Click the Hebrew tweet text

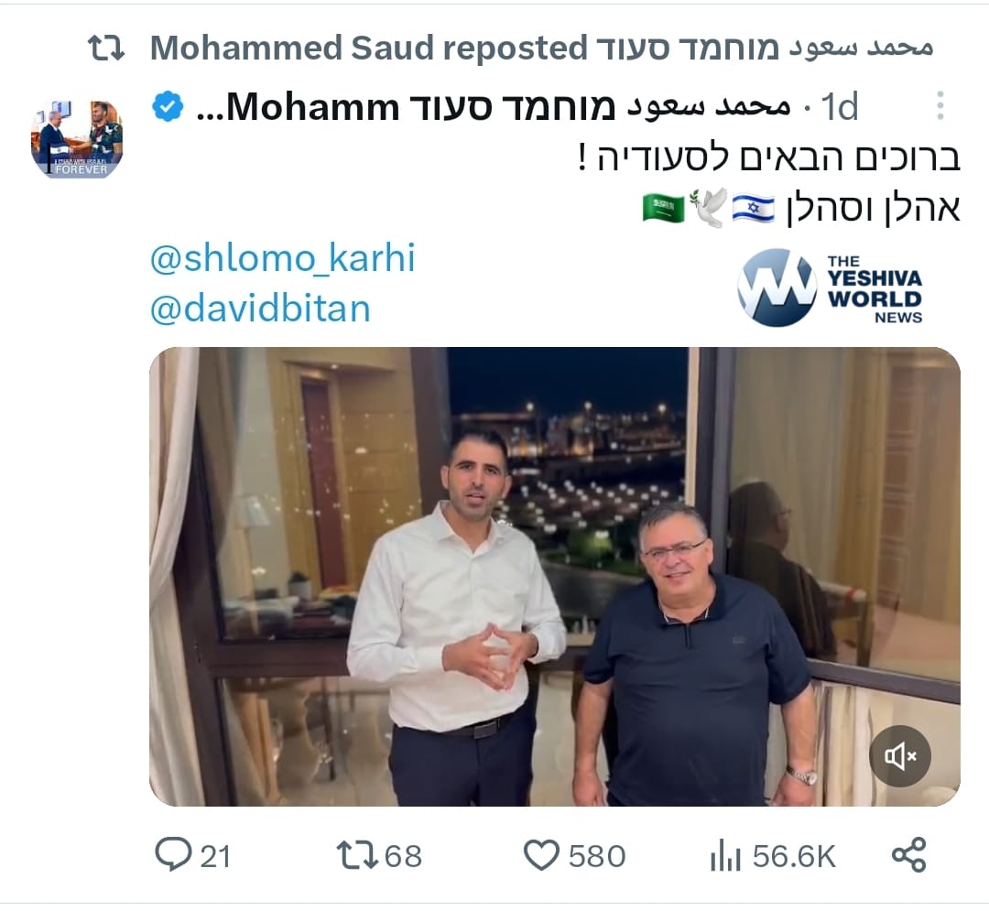[x=769, y=183]
